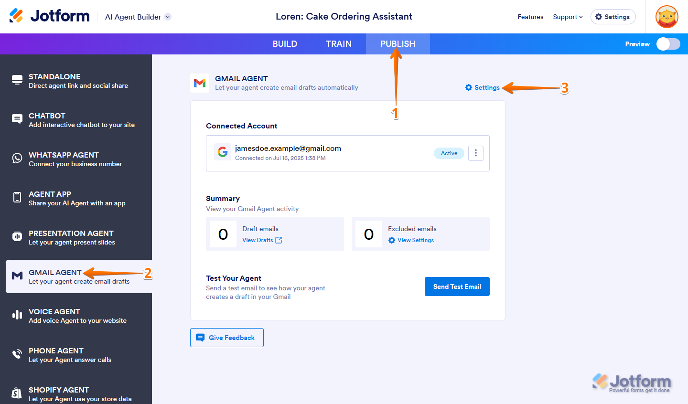This screenshot has width=688, height=404.
Task: Click the WhatsApp Agent icon
Action: click(x=17, y=158)
